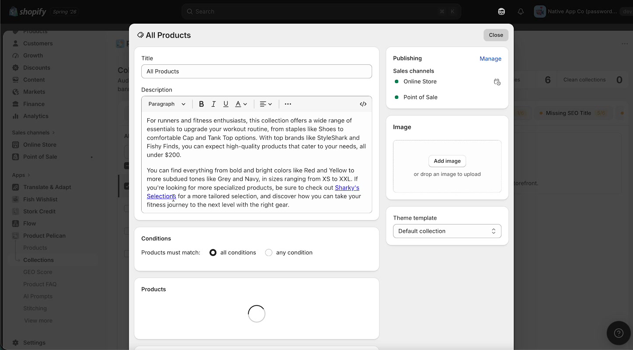Open the Stitching subpage
This screenshot has width=633, height=350.
tap(35, 308)
